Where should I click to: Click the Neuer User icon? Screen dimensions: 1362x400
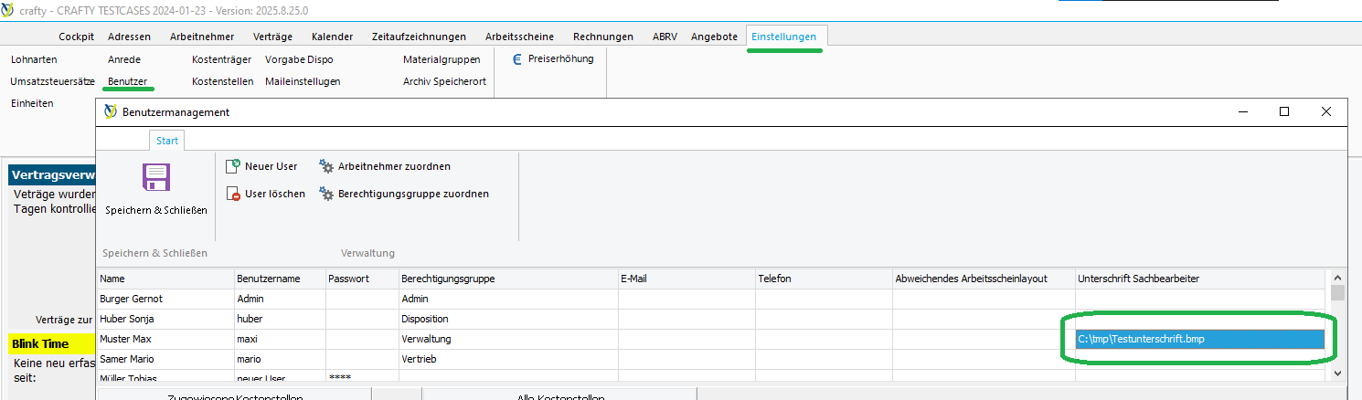click(233, 166)
